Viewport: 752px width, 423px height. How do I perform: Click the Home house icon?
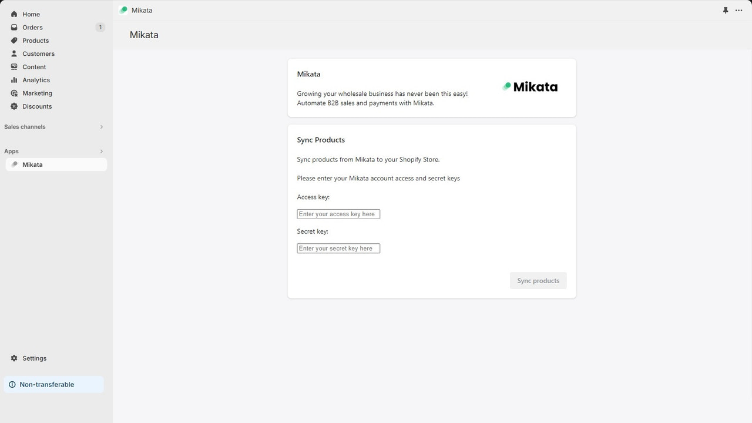[x=14, y=14]
